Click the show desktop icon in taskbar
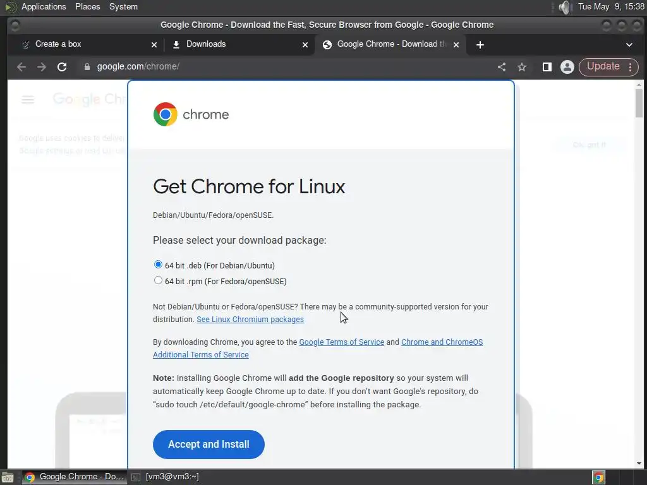Screen dimensions: 647x485 [x=7, y=477]
